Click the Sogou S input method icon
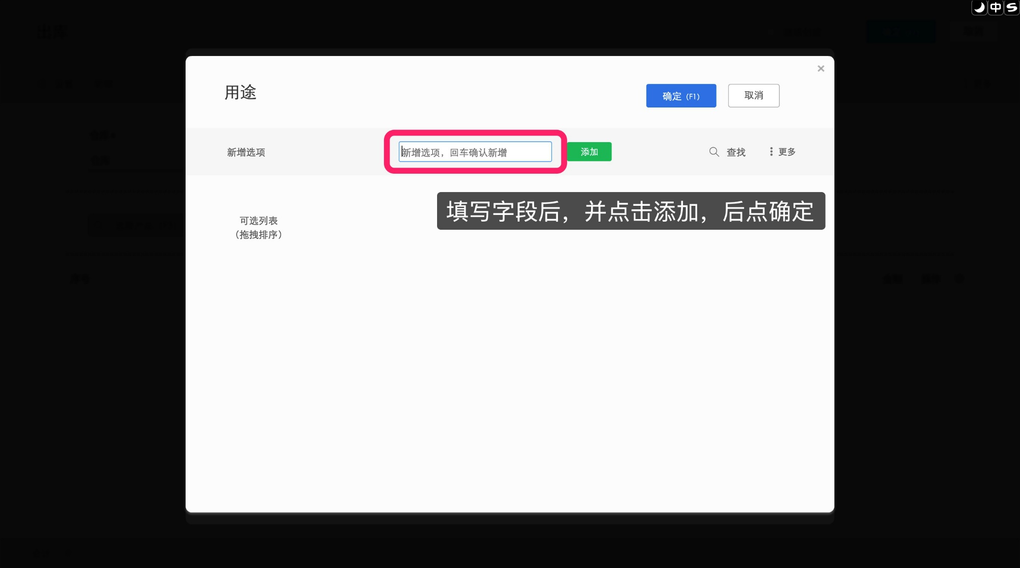Image resolution: width=1020 pixels, height=568 pixels. [x=1011, y=8]
